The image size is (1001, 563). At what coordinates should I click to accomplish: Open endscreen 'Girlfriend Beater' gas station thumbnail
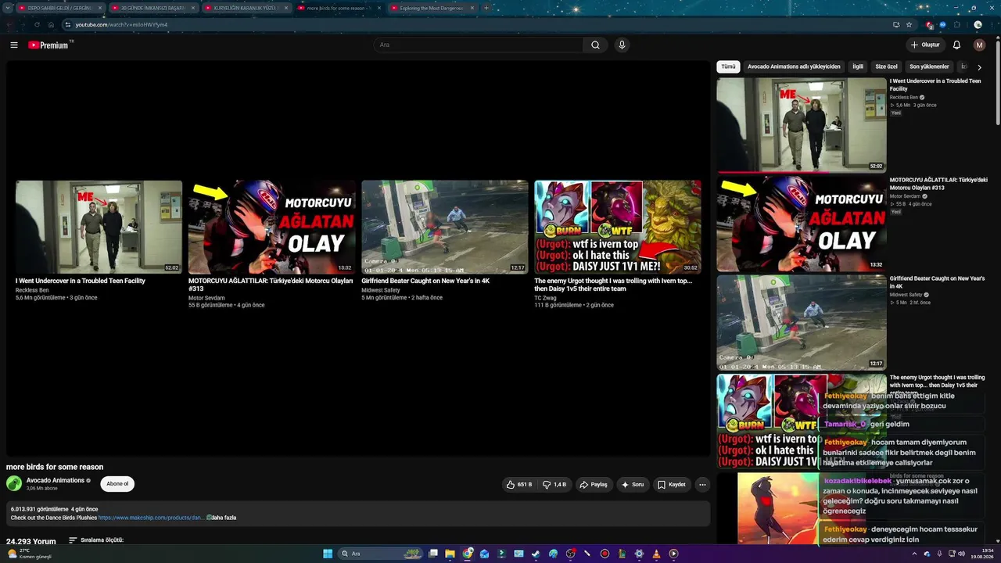pyautogui.click(x=445, y=227)
